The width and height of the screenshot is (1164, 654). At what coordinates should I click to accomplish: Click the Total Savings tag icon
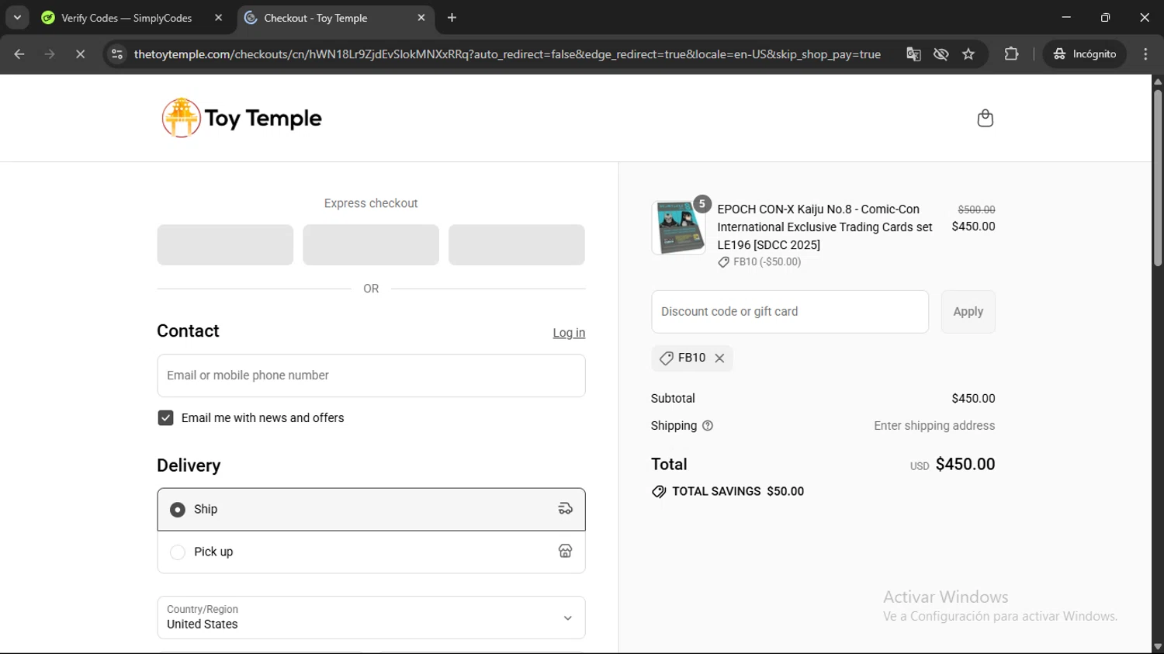point(659,492)
